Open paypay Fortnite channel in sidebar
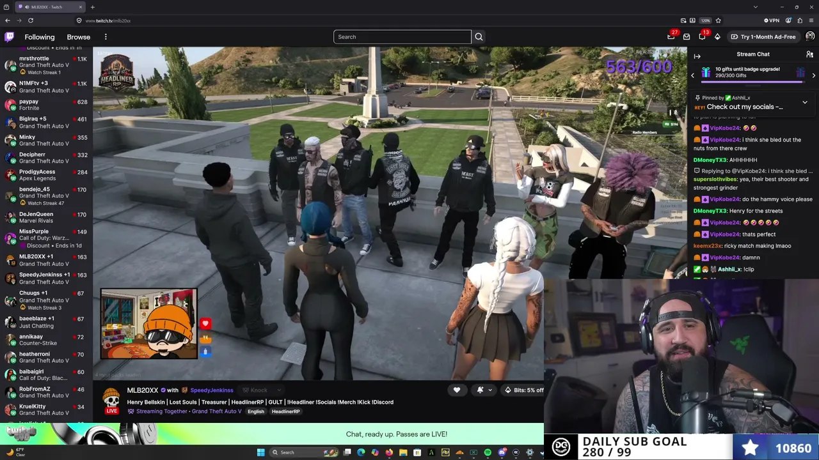The height and width of the screenshot is (460, 819). [46, 105]
